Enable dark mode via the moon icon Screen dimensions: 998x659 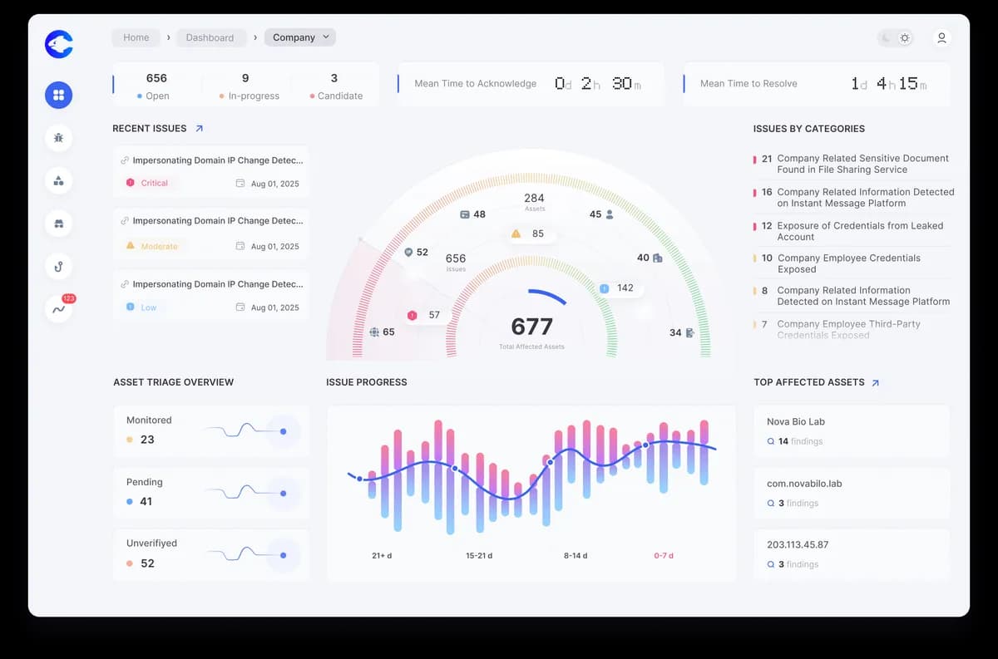tap(885, 37)
